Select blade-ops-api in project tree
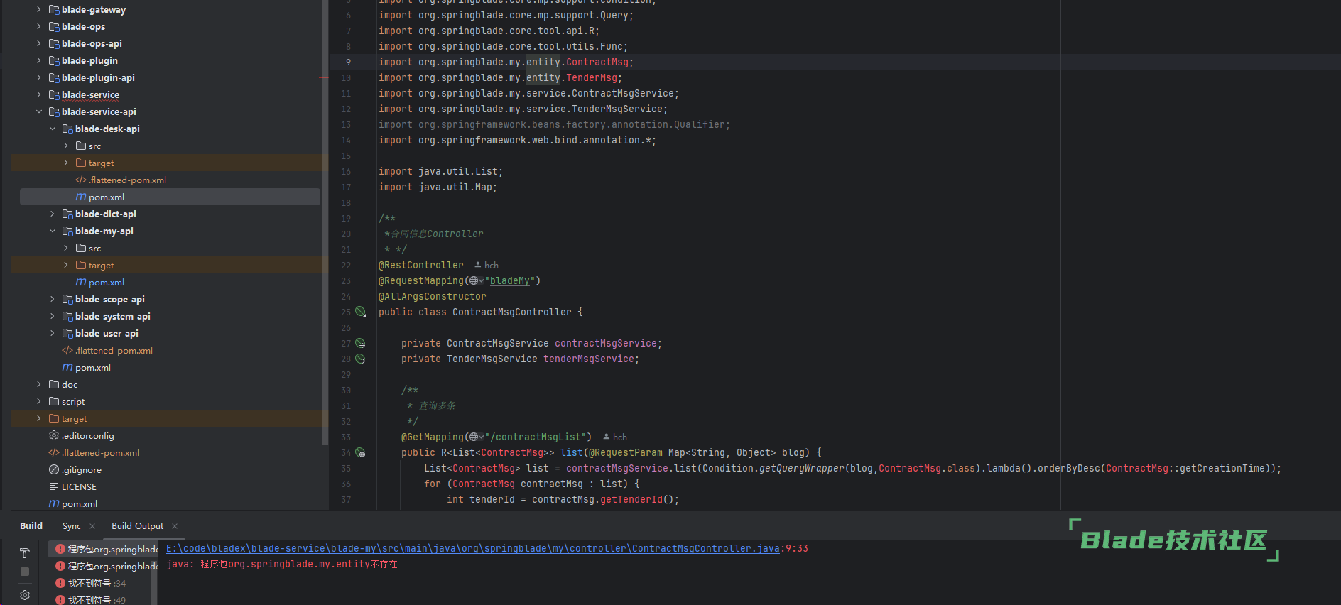This screenshot has width=1341, height=605. 92,43
